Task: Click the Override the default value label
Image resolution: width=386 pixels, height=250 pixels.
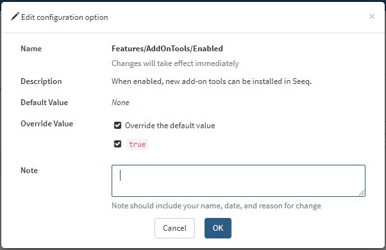Action: point(170,126)
